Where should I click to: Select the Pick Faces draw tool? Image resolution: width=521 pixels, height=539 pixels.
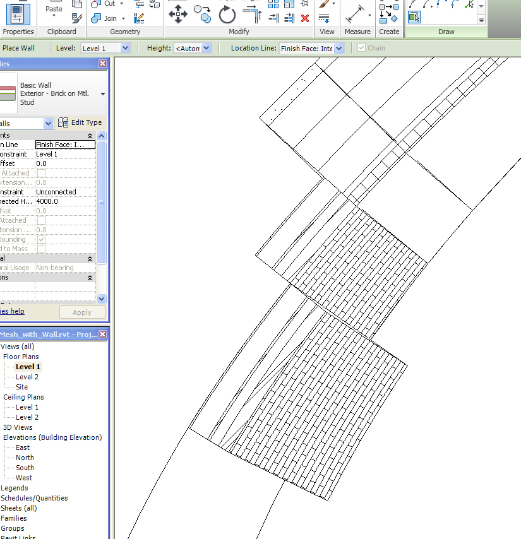coord(414,17)
